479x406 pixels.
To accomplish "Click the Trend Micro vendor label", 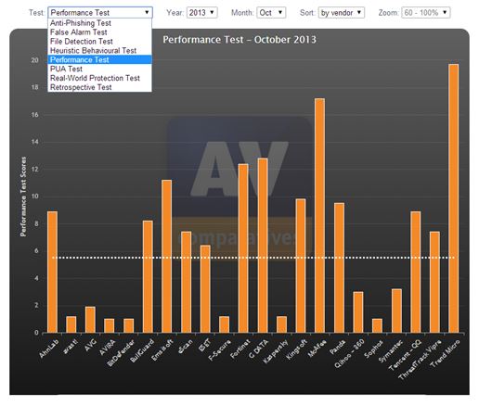I will pos(445,353).
